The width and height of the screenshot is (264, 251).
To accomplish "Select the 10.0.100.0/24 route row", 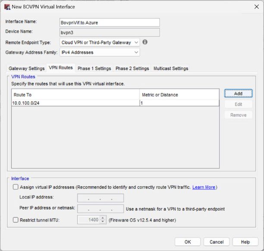I will pyautogui.click(x=115, y=103).
